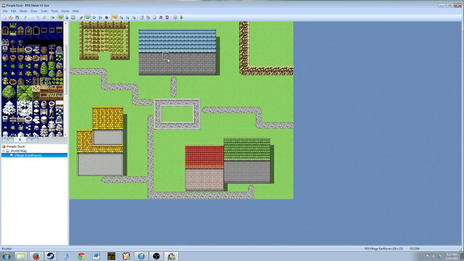Switch to Region editing mode
Image resolution: width=464 pixels, height=261 pixels.
pos(73,17)
